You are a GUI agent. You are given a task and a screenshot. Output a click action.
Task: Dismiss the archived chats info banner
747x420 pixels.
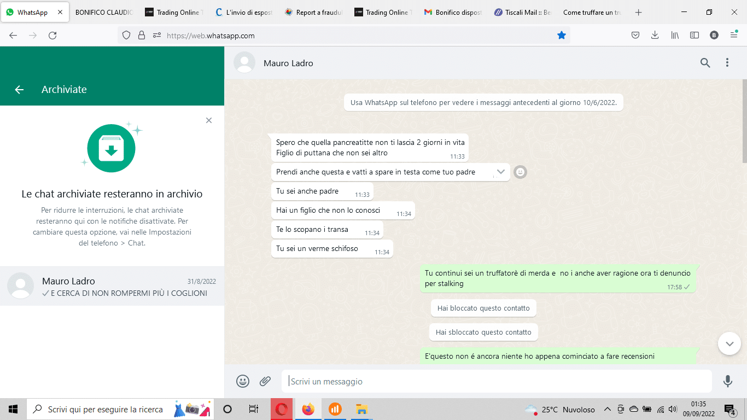tap(209, 120)
